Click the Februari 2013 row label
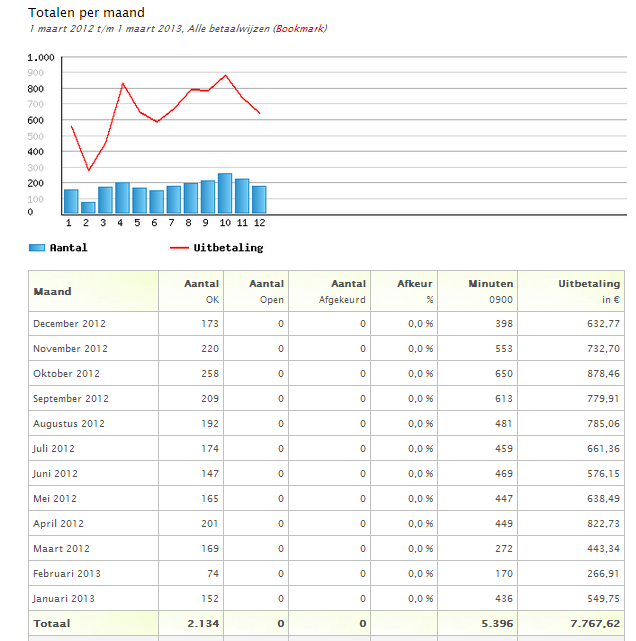 [67, 573]
